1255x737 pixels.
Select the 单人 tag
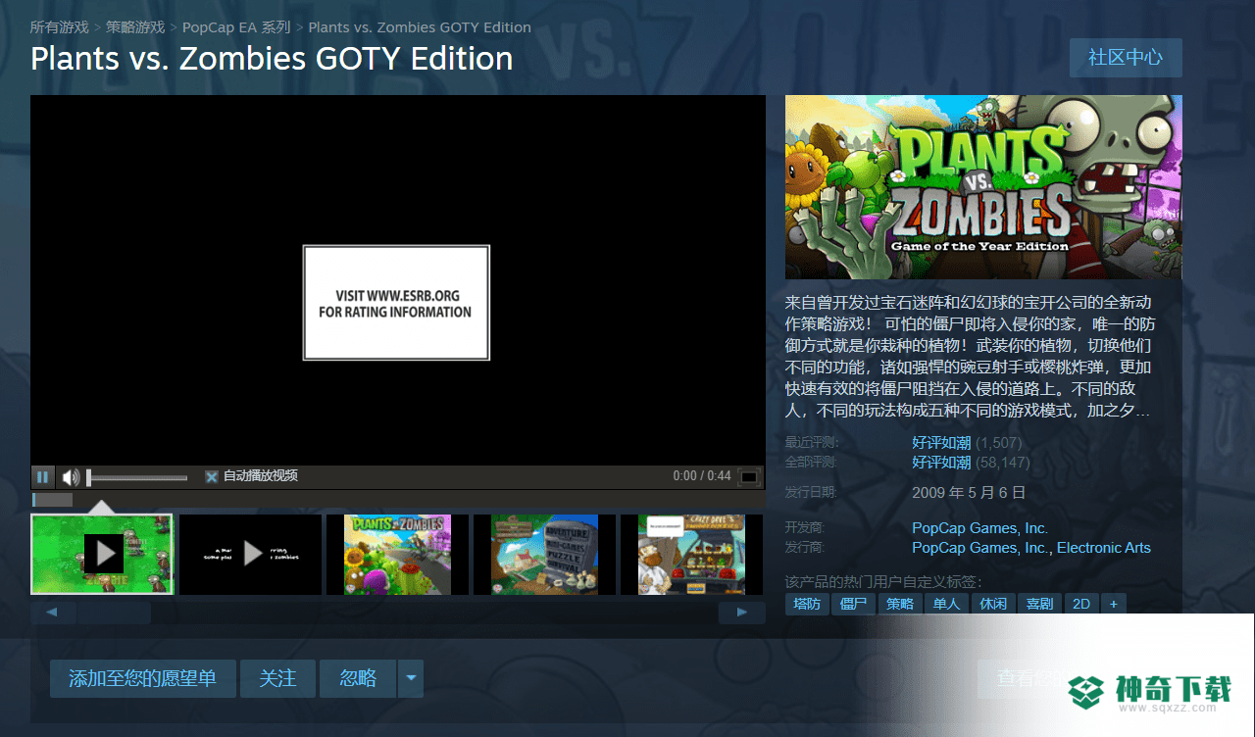[x=947, y=604]
